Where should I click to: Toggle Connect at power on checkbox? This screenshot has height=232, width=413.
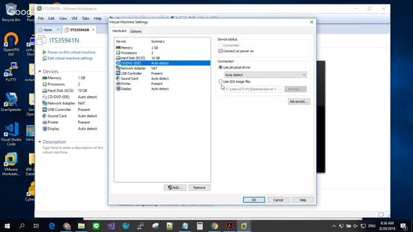tap(221, 51)
